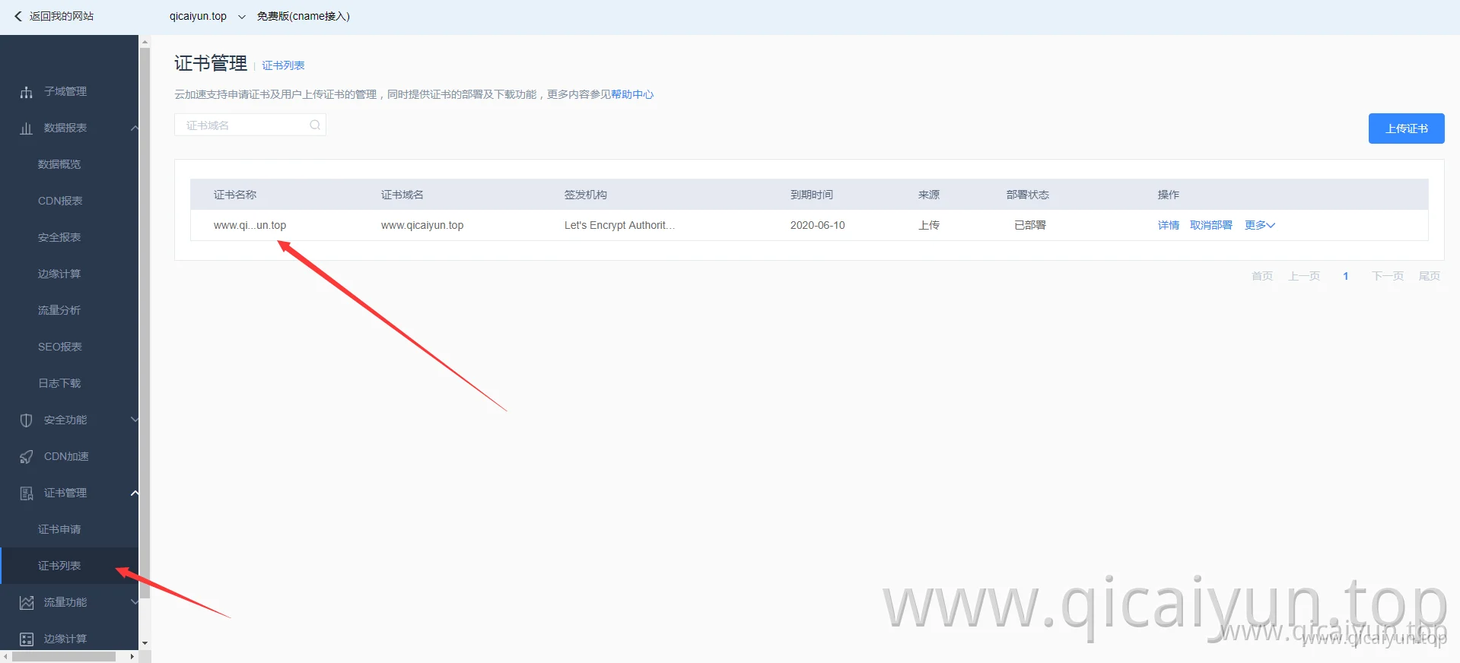Click the sidebar vertical scrollbar
Viewport: 1460px width, 663px height.
(x=145, y=324)
